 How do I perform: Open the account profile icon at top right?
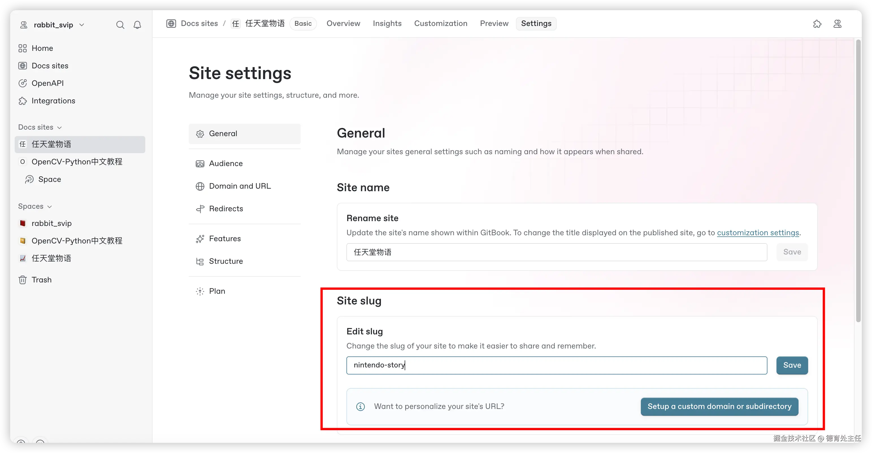pos(837,24)
